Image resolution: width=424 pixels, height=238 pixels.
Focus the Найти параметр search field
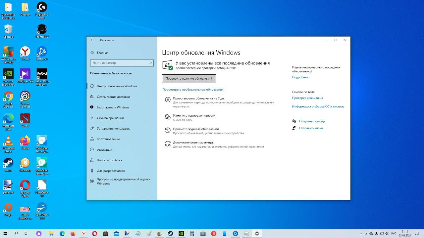(122, 63)
